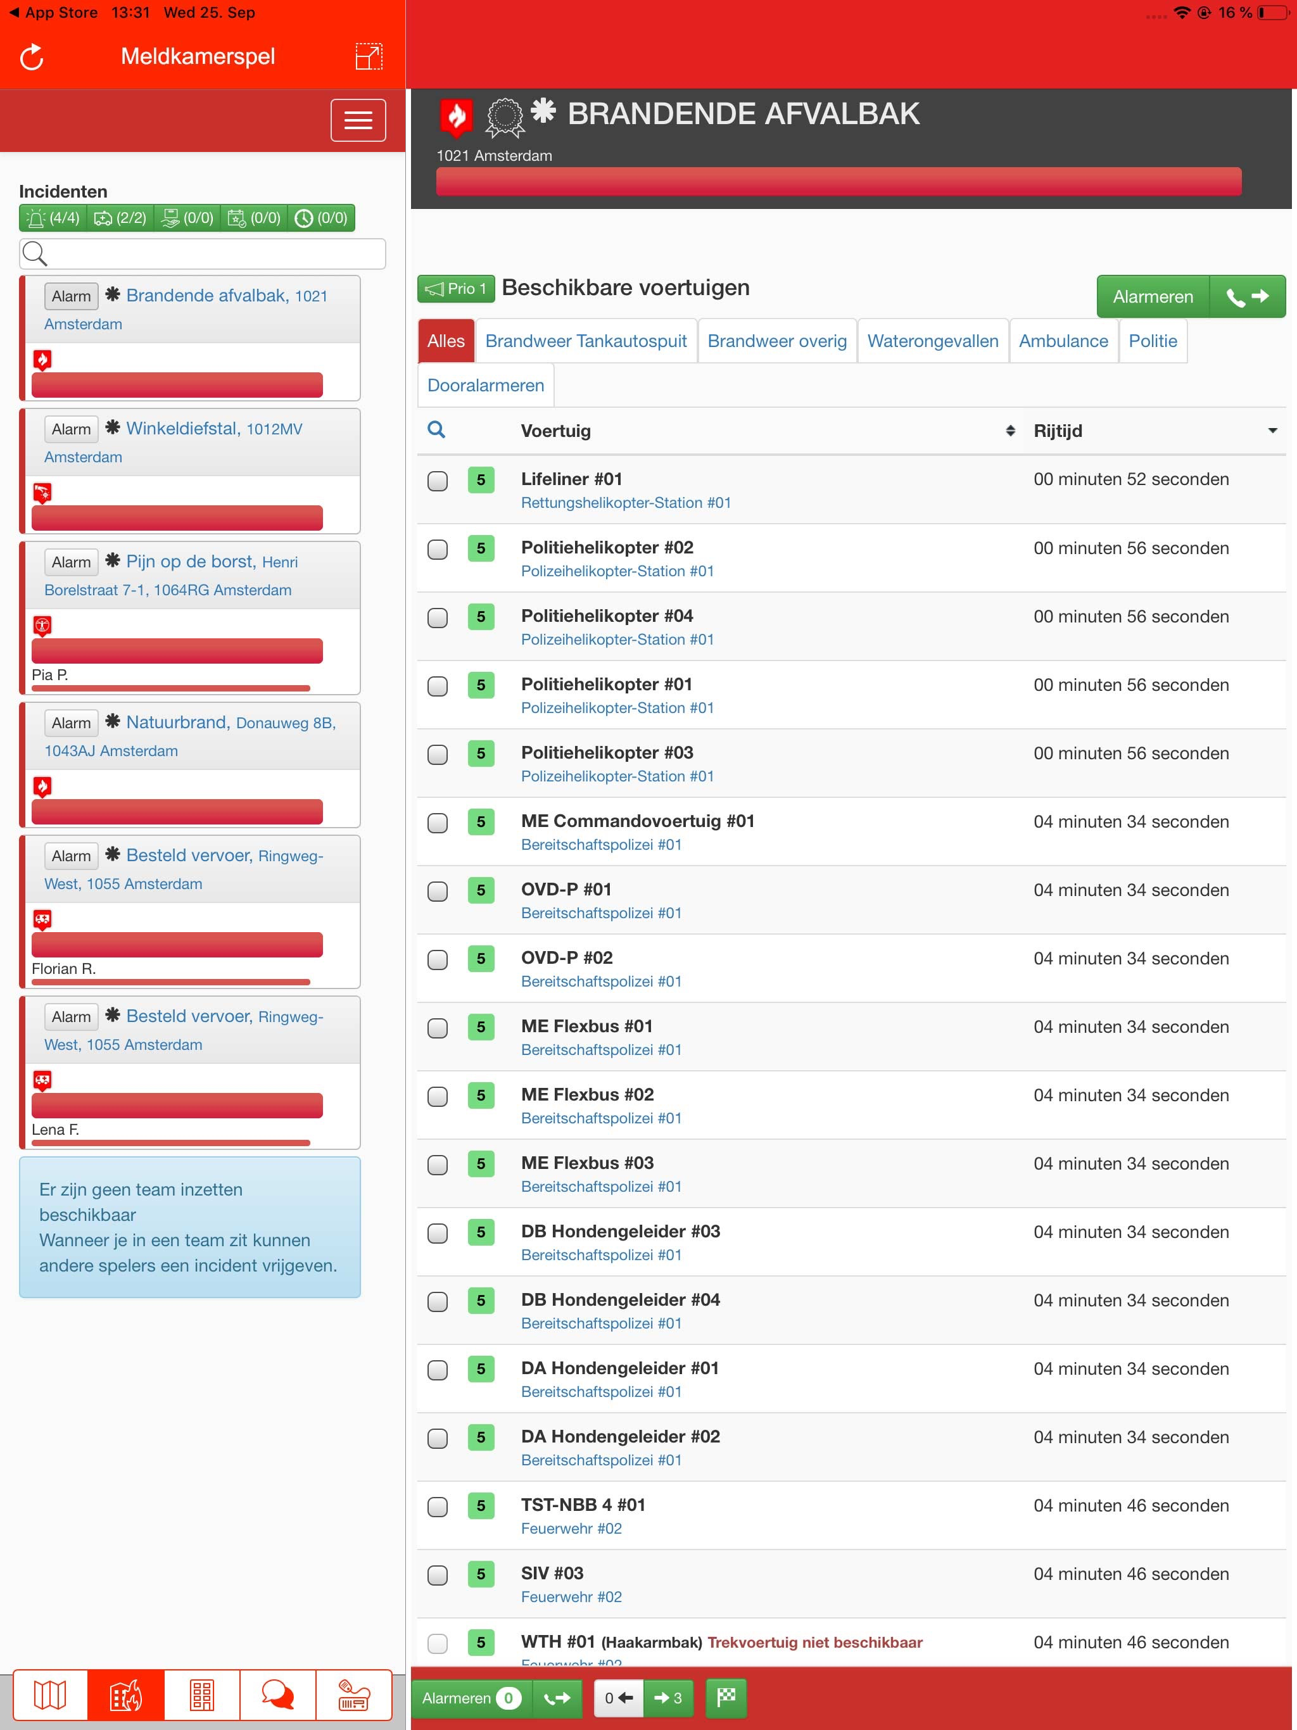Screen dimensions: 1297x1730
Task: Select the OVD-P #01 vehicle checkbox
Action: coord(438,891)
